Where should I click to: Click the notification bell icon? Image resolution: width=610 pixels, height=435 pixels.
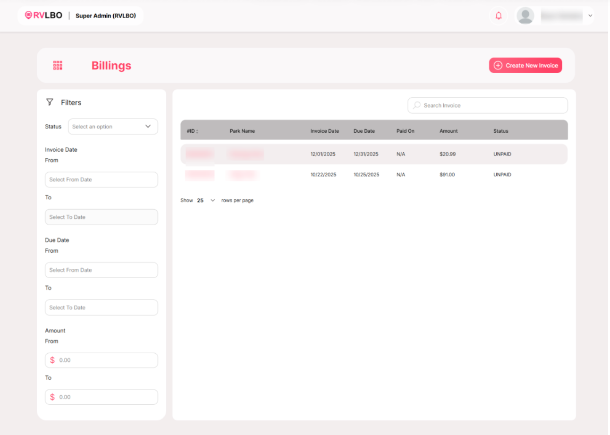(499, 16)
